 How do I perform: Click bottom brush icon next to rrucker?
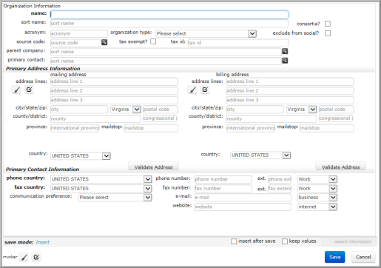[24, 257]
